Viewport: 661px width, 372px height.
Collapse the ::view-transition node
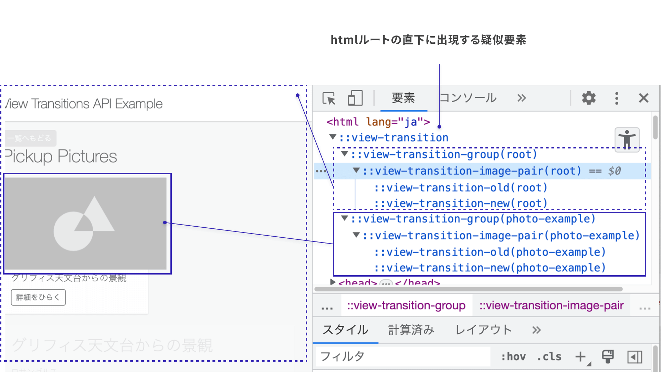[x=333, y=137]
